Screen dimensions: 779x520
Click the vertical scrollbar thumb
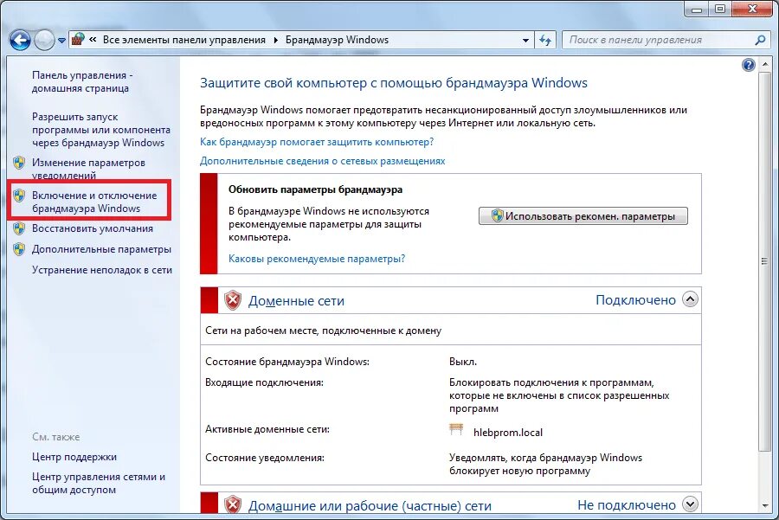click(x=764, y=262)
